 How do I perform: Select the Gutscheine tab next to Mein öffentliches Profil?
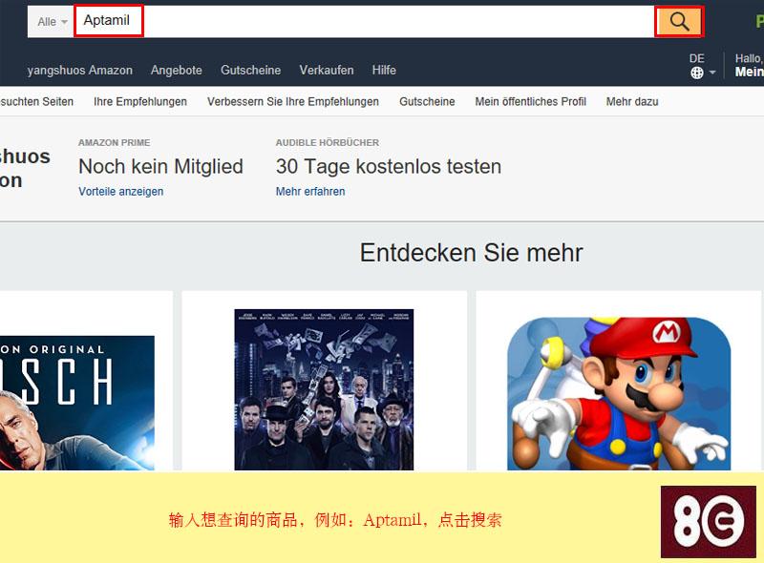[427, 101]
